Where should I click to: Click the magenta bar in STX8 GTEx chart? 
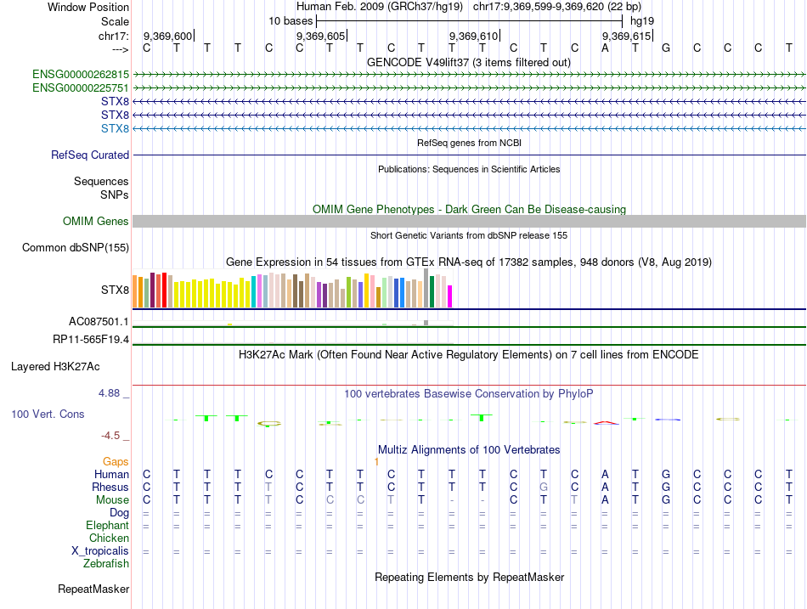point(449,296)
